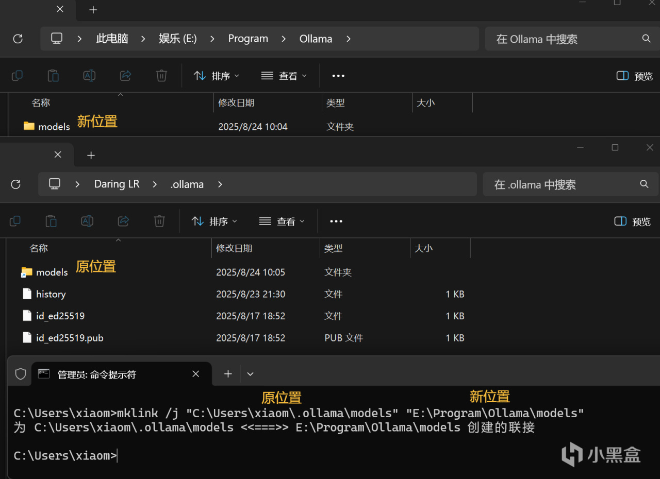Click the PC monitor icon in Ollama address bar

57,39
